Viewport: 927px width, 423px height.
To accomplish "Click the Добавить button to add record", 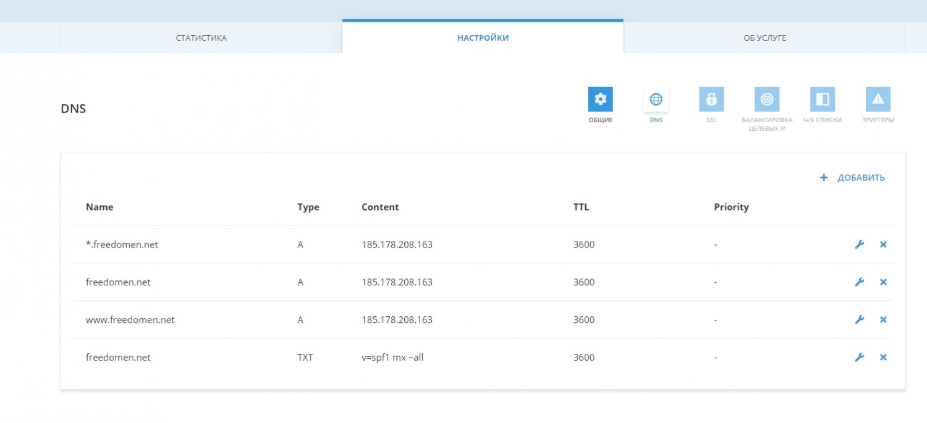I will click(861, 178).
